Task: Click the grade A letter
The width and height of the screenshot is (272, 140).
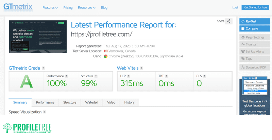Action: point(27,81)
